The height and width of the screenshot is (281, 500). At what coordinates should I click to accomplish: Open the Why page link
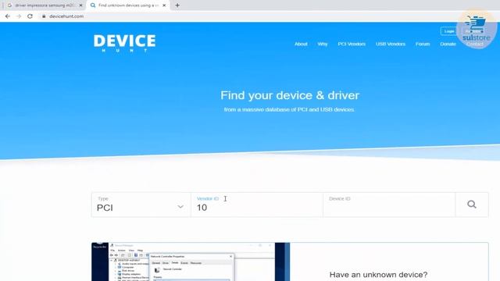click(323, 44)
